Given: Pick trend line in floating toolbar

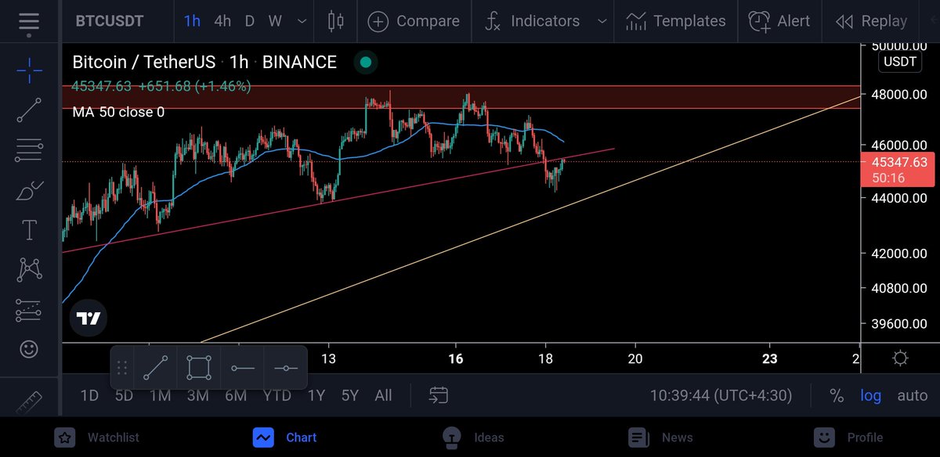Looking at the screenshot, I should 156,368.
